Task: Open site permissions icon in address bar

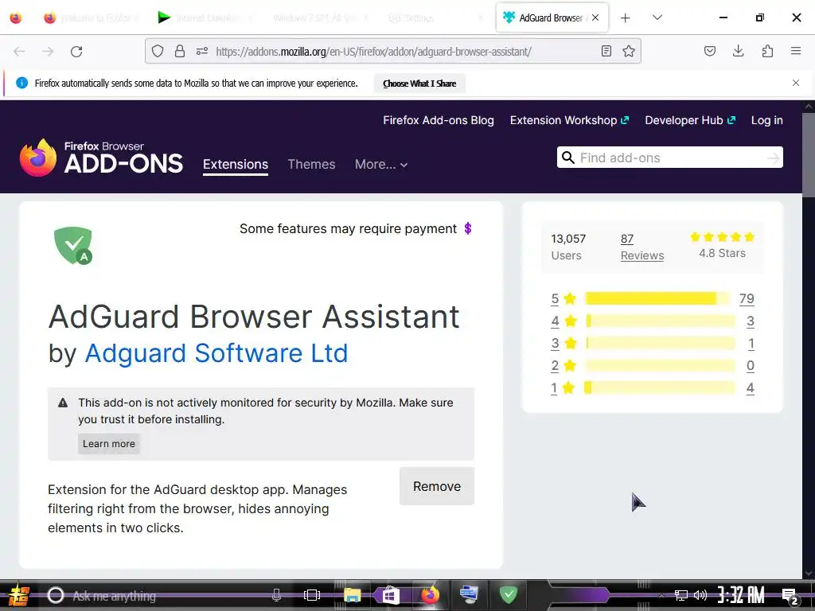Action: (202, 51)
